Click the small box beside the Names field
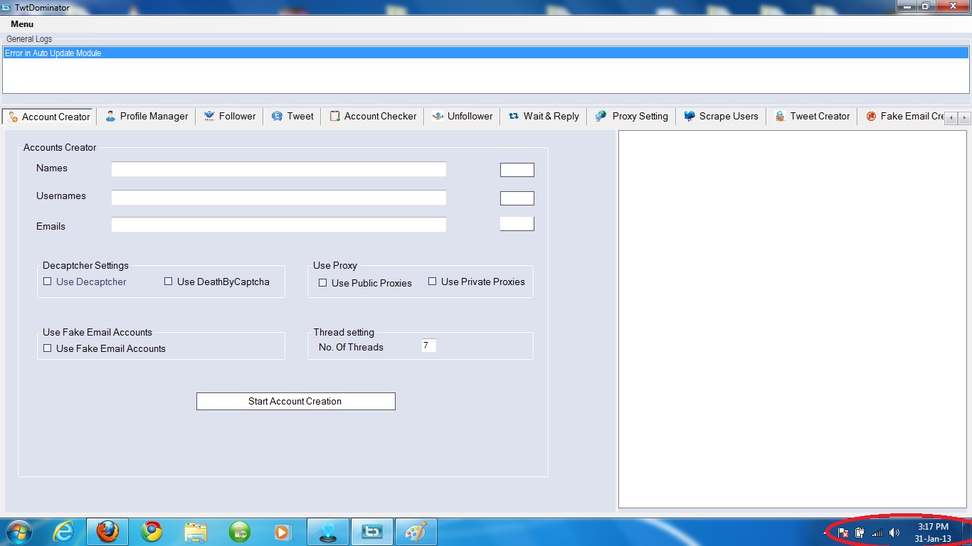This screenshot has width=972, height=546. click(x=517, y=170)
